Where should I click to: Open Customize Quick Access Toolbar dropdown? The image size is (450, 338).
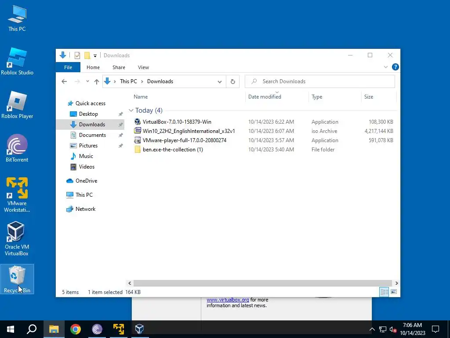click(x=95, y=56)
